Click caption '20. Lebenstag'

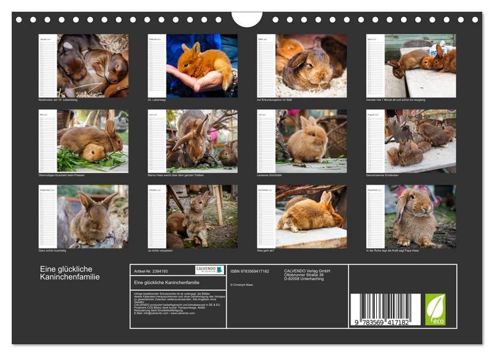point(157,100)
